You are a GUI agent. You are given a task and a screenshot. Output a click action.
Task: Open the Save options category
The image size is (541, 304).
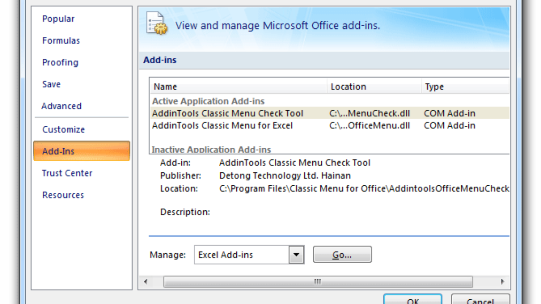tap(51, 84)
